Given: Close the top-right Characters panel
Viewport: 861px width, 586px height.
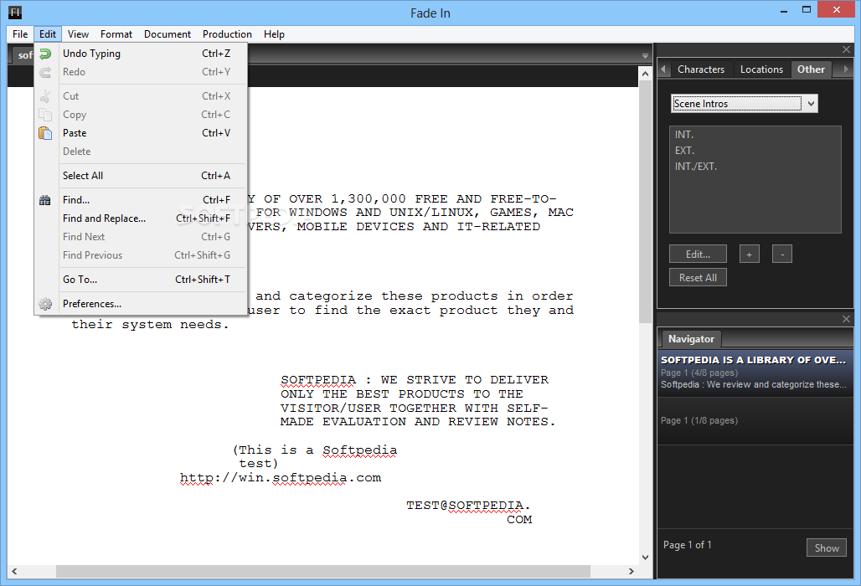Looking at the screenshot, I should [x=846, y=49].
